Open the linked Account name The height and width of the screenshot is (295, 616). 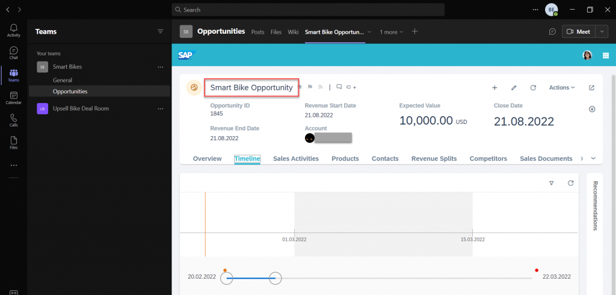[x=333, y=138]
